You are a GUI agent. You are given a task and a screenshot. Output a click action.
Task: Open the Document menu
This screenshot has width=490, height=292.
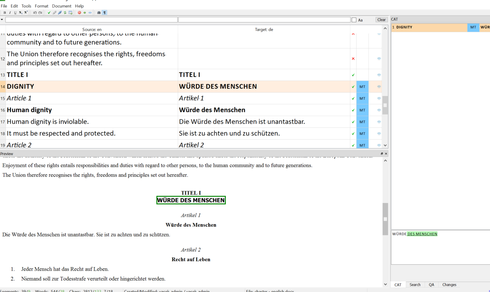[62, 6]
